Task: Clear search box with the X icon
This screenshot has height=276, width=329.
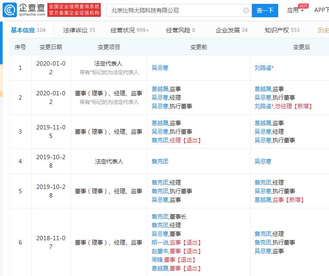Action: click(246, 10)
